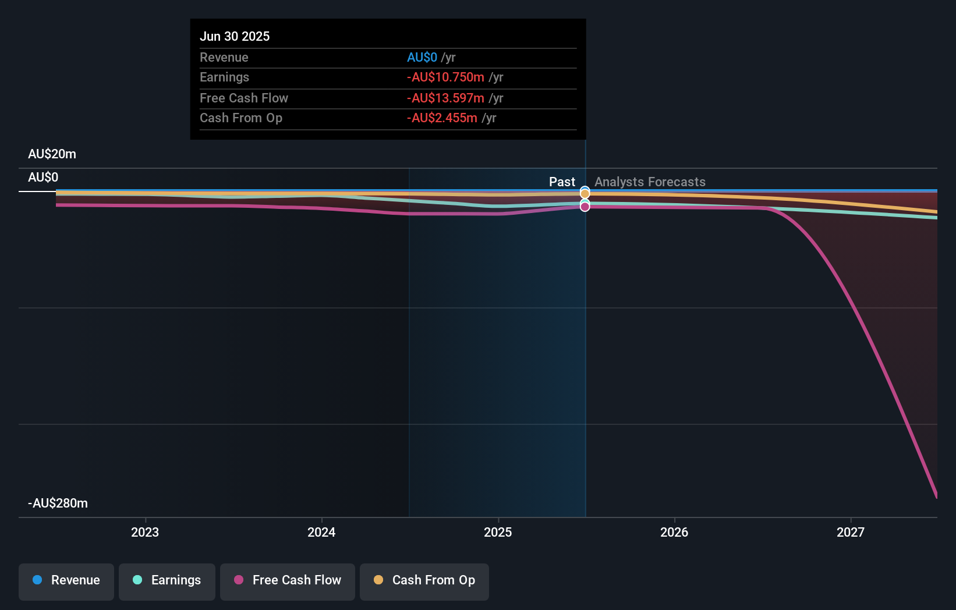The width and height of the screenshot is (956, 610).
Task: Click the -AU$280m axis label
Action: [x=58, y=503]
